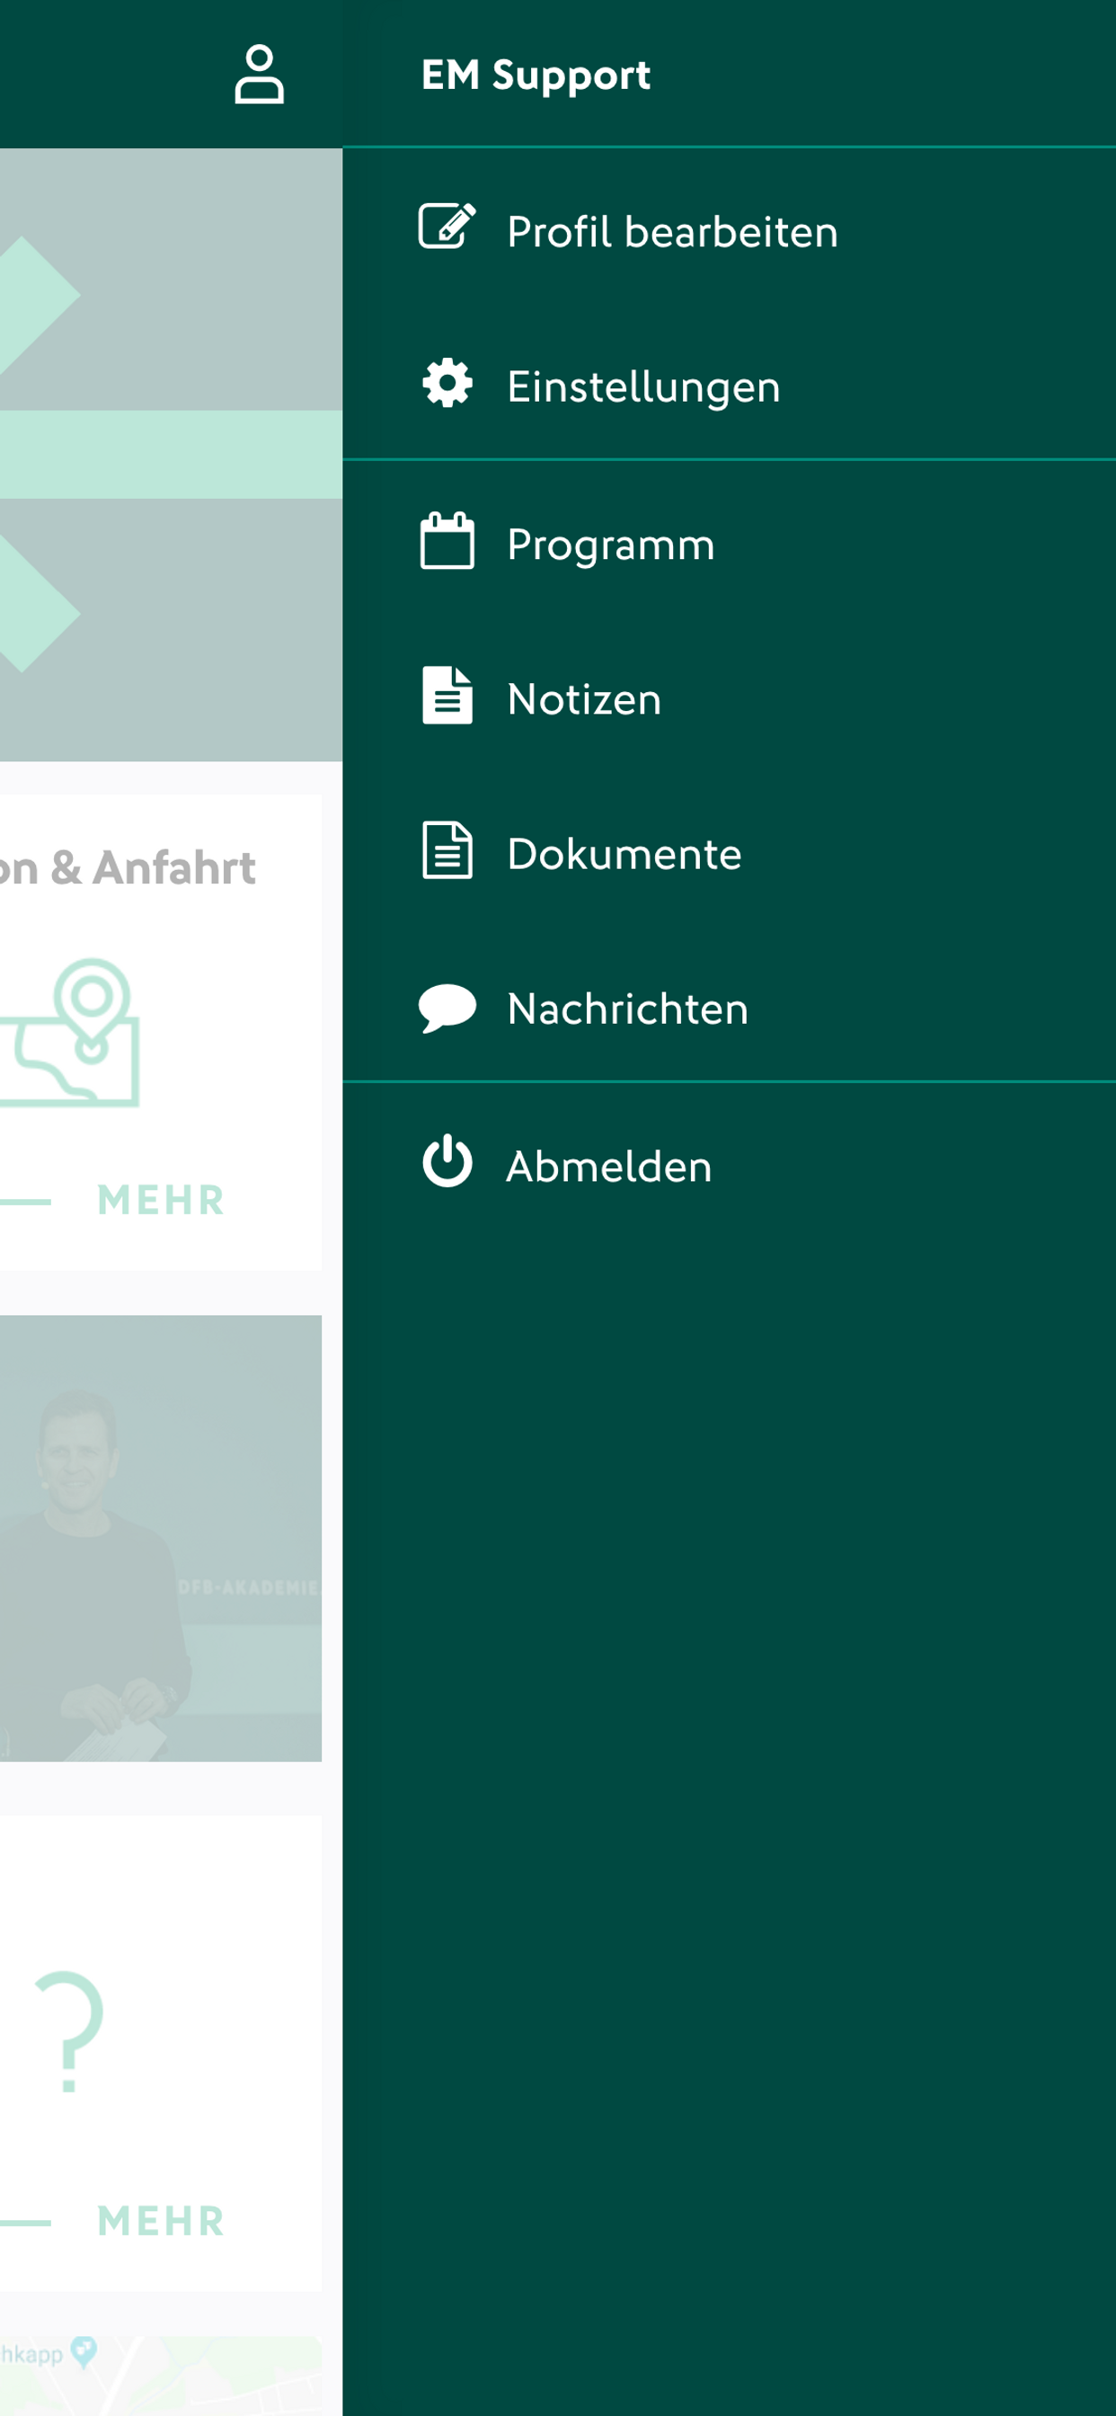Screen dimensions: 1116x2416
Task: Click the edit pencil icon beside Profil bearbeiten
Action: point(447,226)
